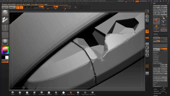Viewport: 170px width, 96px height.
Task: Select the hPolish brush in bottom shelf
Action: coord(56,93)
